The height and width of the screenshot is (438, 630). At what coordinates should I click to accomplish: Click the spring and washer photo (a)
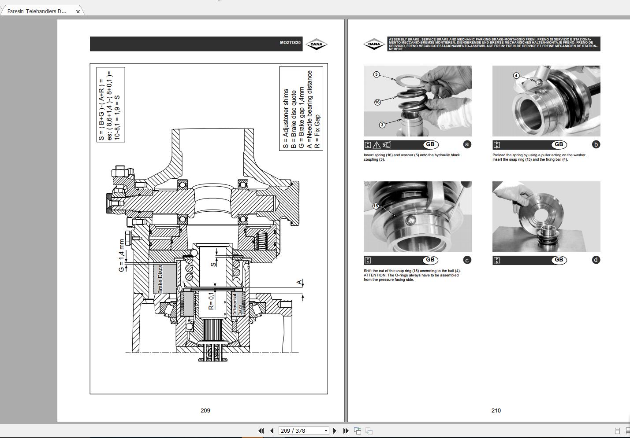[x=418, y=101]
